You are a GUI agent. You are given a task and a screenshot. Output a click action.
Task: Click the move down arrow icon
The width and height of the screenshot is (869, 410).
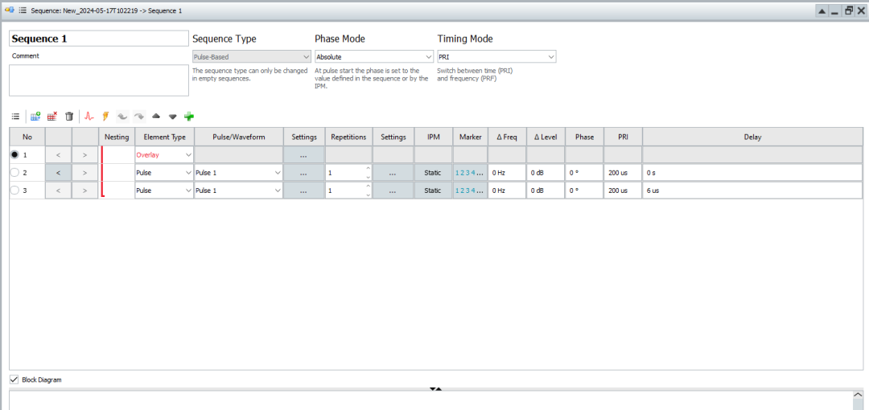click(x=172, y=117)
